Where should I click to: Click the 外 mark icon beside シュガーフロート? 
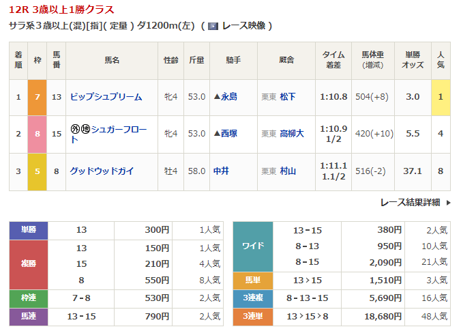[75, 129]
